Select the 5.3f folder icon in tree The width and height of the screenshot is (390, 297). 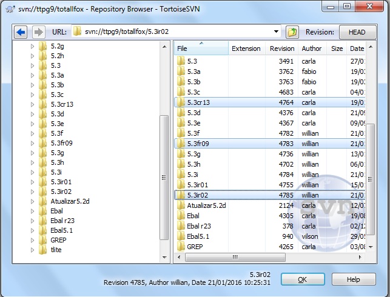click(43, 133)
